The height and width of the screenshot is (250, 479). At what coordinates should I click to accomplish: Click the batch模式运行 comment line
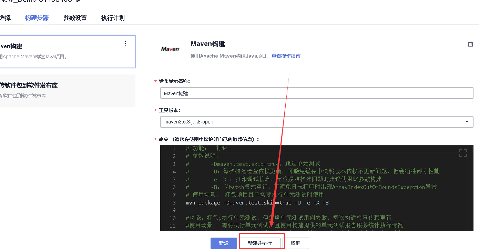[x=312, y=187]
